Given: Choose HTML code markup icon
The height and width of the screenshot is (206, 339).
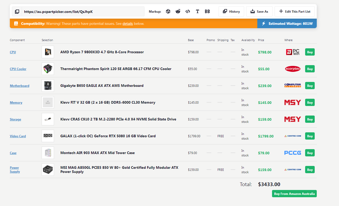Looking at the screenshot, I should 188,11.
